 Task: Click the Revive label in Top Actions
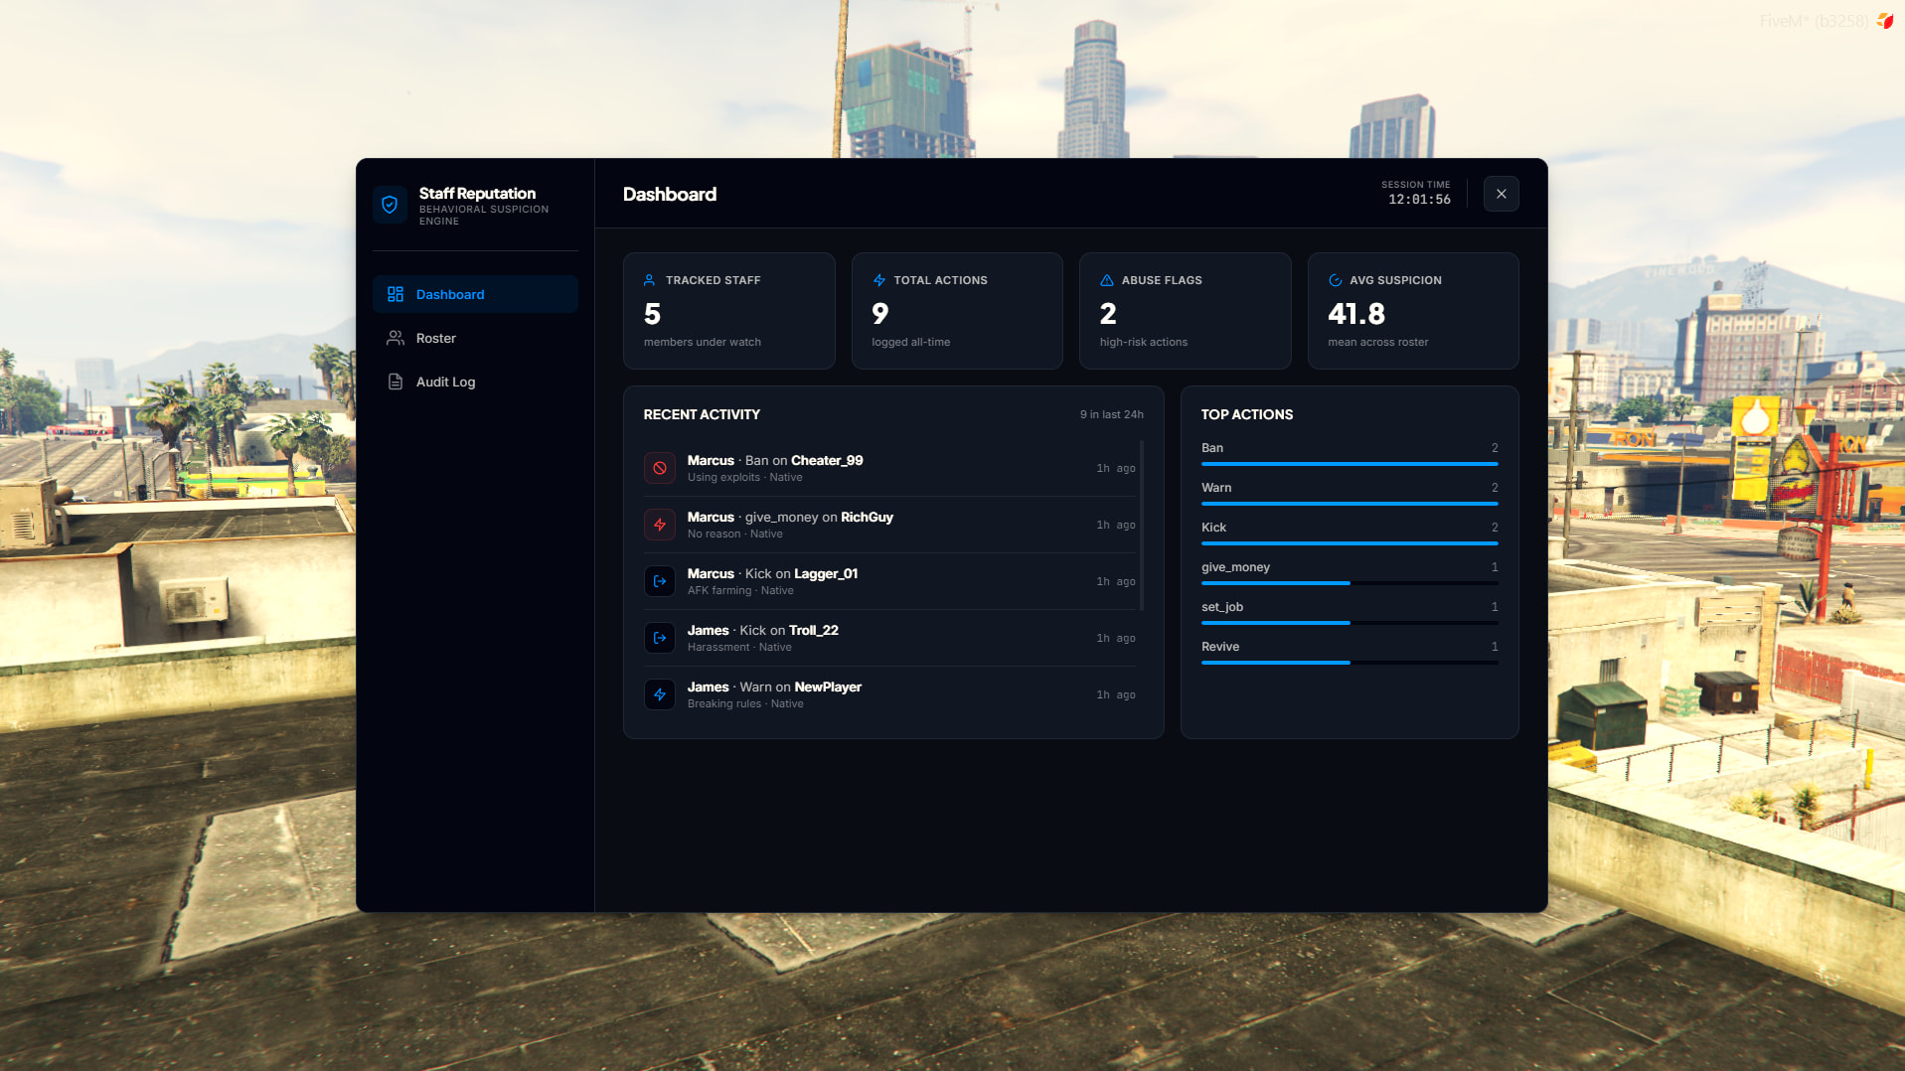coord(1220,647)
